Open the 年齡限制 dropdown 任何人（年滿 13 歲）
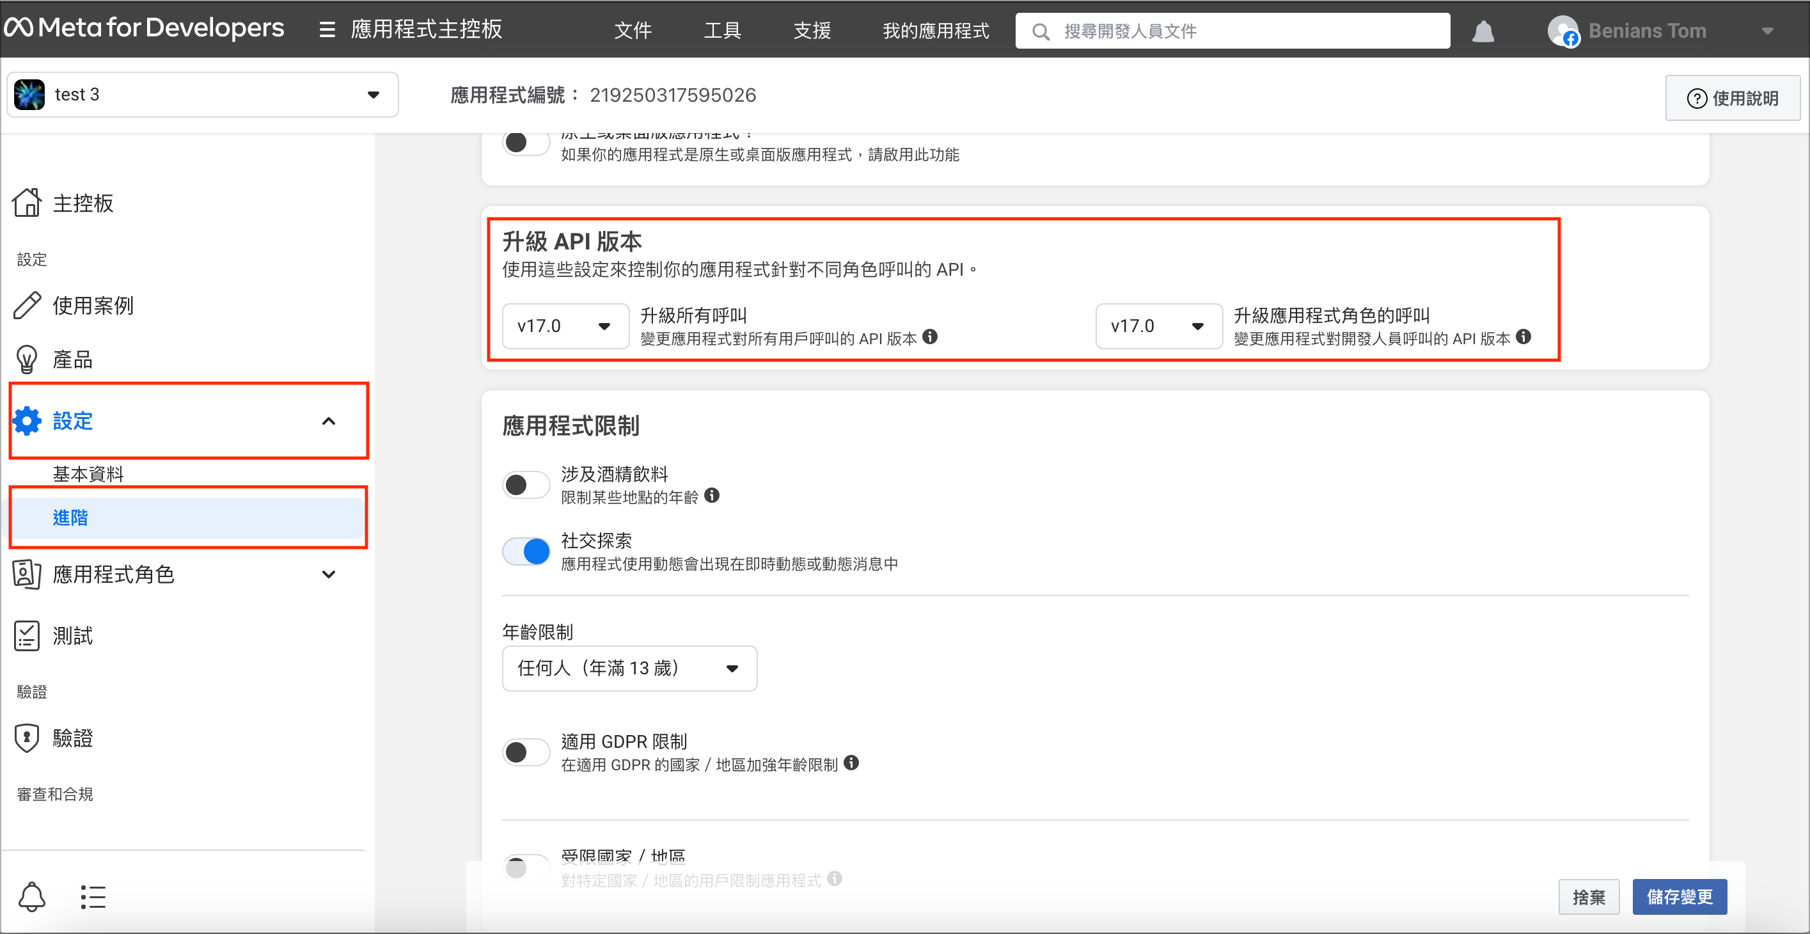Viewport: 1810px width, 934px height. 629,669
